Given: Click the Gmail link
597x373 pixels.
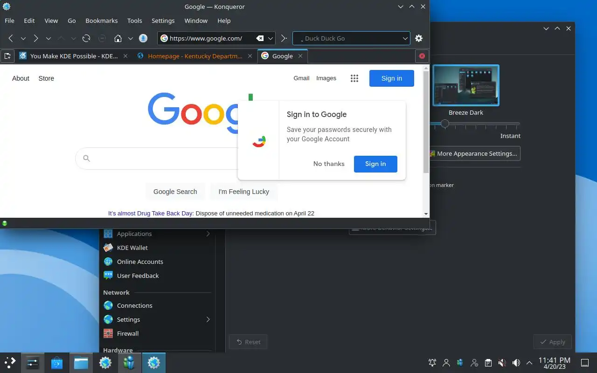Looking at the screenshot, I should coord(301,78).
